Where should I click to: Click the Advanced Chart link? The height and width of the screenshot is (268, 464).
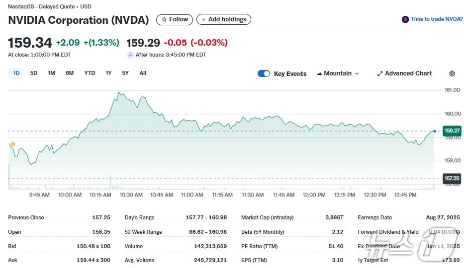point(408,73)
